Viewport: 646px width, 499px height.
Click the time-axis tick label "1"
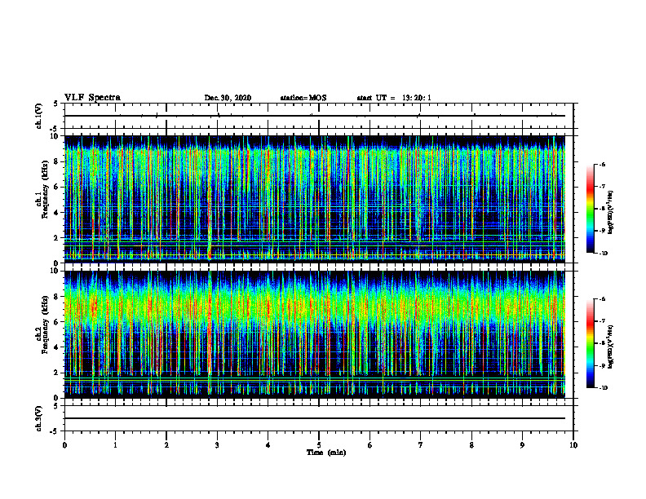(115, 445)
